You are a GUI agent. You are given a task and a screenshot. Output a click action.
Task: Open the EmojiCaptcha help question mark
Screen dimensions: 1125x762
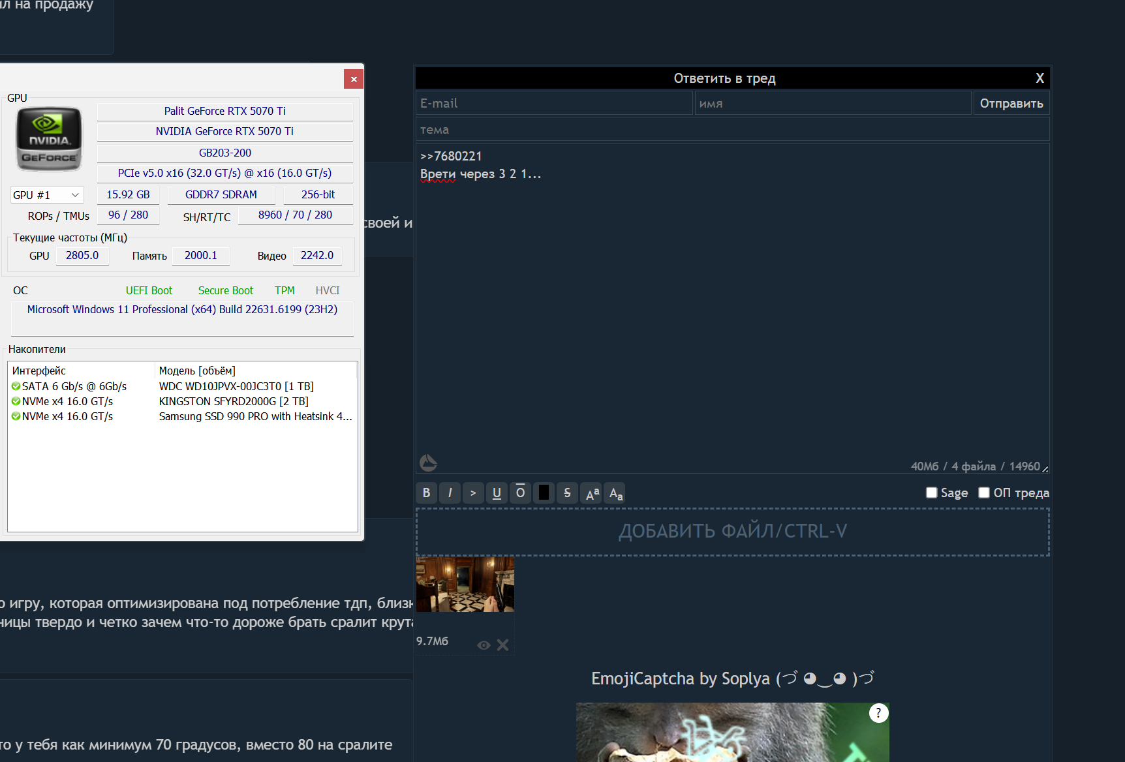(878, 713)
